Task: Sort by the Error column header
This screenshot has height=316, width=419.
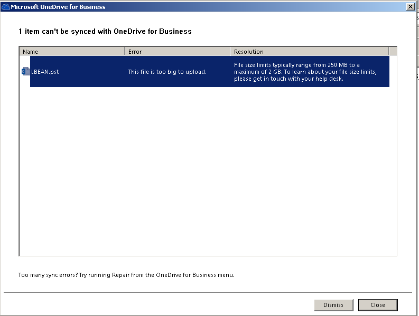Action: [178, 51]
